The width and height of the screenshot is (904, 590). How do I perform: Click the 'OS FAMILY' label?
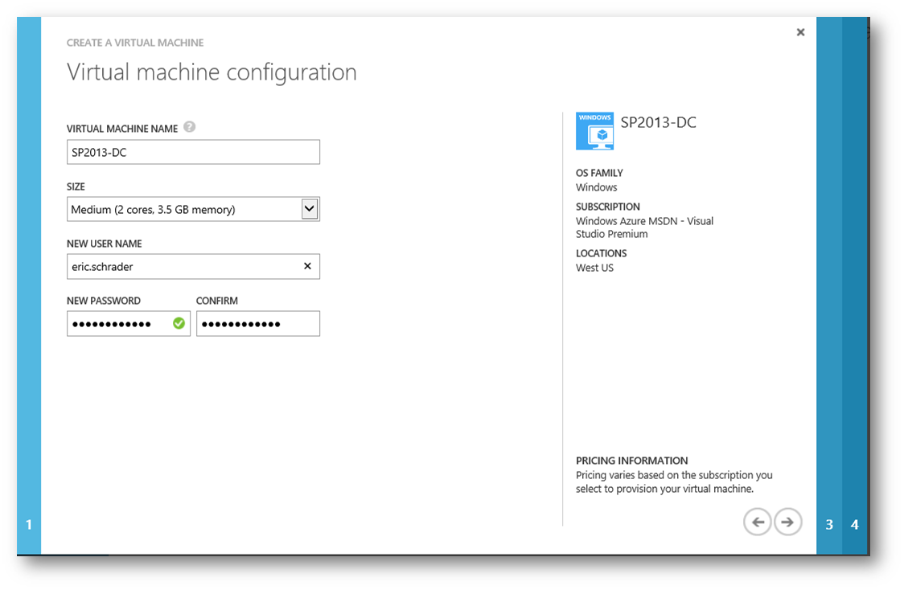(x=599, y=173)
